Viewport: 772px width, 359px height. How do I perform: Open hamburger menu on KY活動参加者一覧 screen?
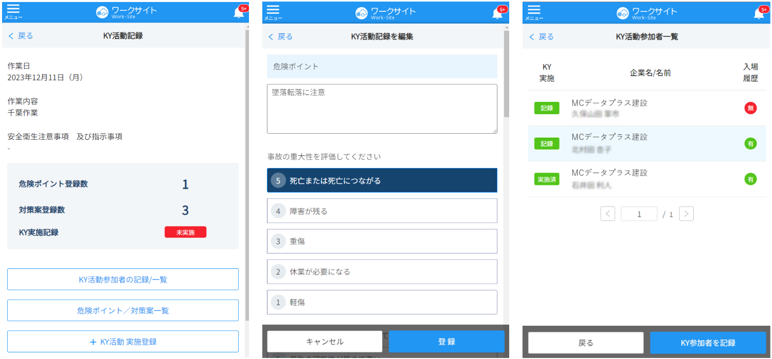pos(534,12)
